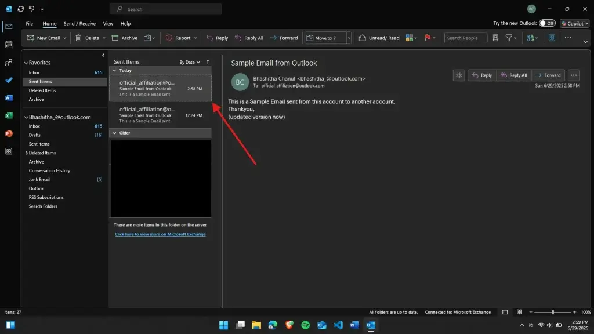
Task: Select the 2:58 PM sent email
Action: 160,88
